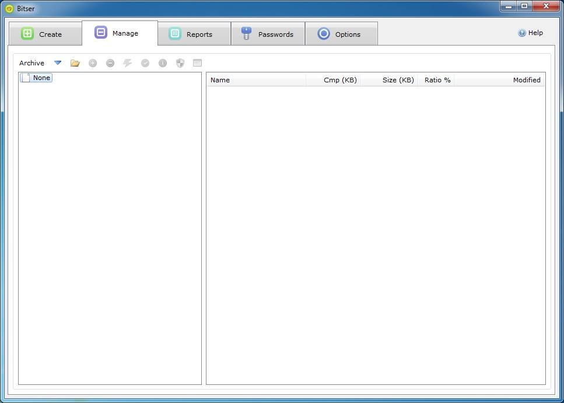
Task: Open an archive using the folder icon
Action: tap(75, 62)
